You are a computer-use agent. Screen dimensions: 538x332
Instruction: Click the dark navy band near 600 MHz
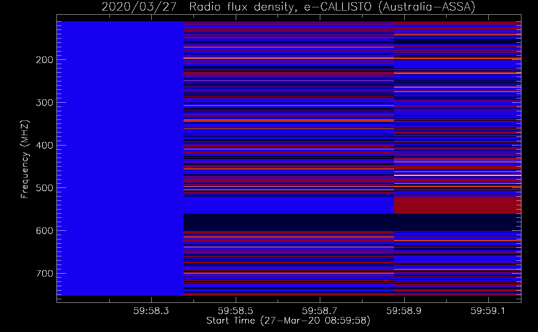(x=352, y=222)
